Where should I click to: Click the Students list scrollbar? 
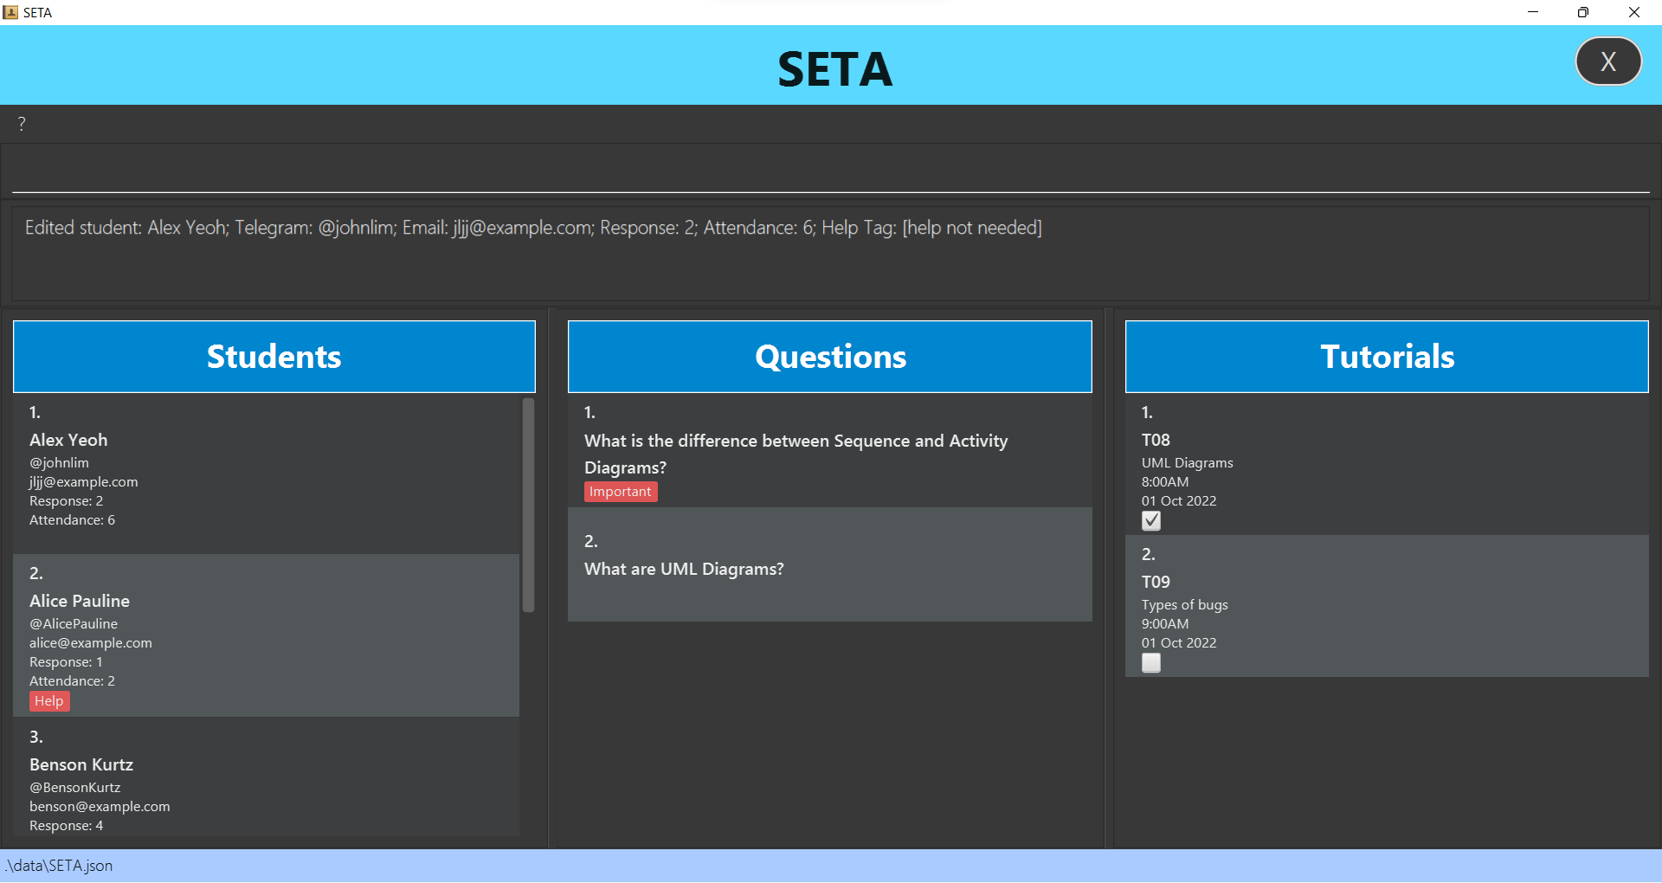528,505
